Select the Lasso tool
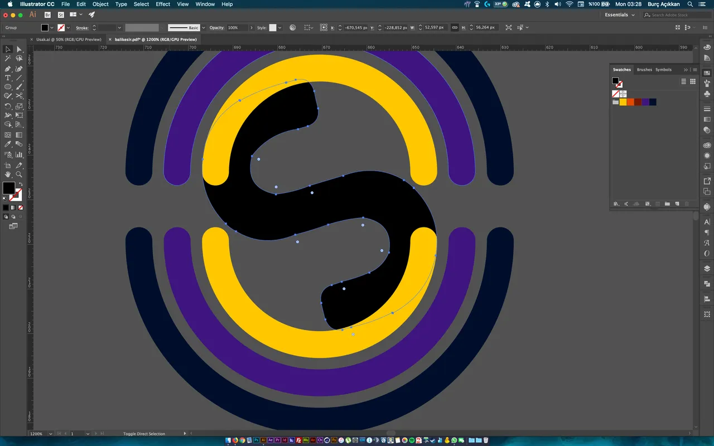This screenshot has height=446, width=714. pyautogui.click(x=19, y=59)
